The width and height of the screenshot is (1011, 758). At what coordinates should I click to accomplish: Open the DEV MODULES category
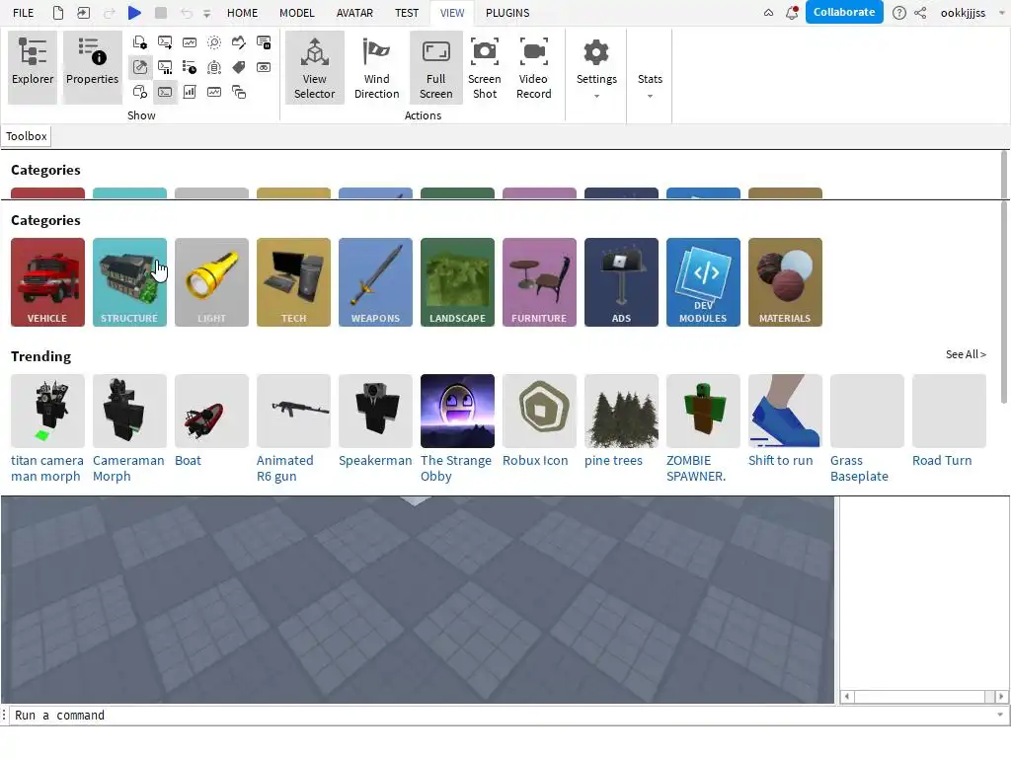703,282
